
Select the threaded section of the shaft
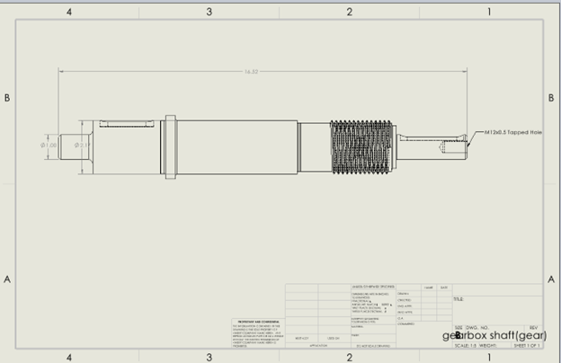[361, 147]
